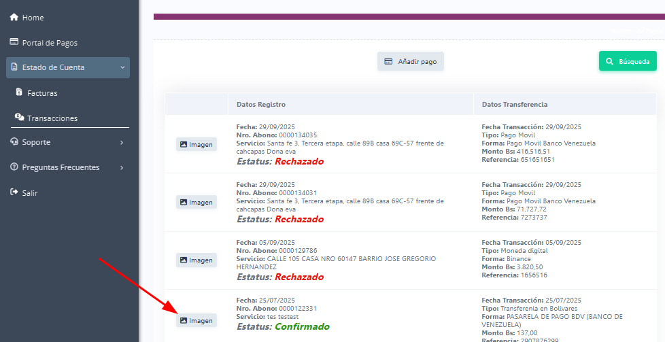Viewport: 665px width, 342px height.
Task: Click the Preguntas Frecuentes question icon
Action: [14, 167]
